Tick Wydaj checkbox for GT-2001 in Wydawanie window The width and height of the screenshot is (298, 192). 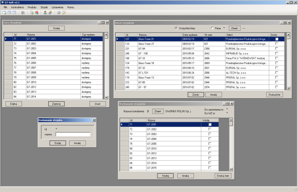(210, 125)
